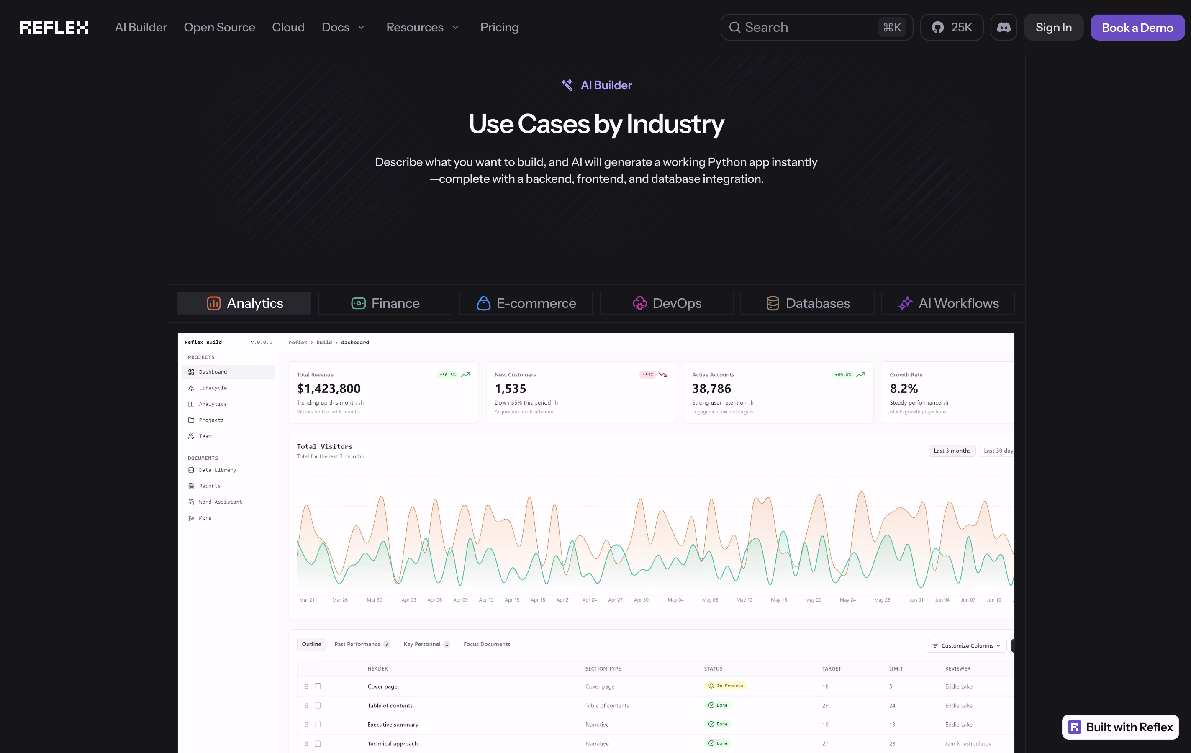The height and width of the screenshot is (753, 1191).
Task: Select the Executive summary row checkbox
Action: [x=318, y=724]
